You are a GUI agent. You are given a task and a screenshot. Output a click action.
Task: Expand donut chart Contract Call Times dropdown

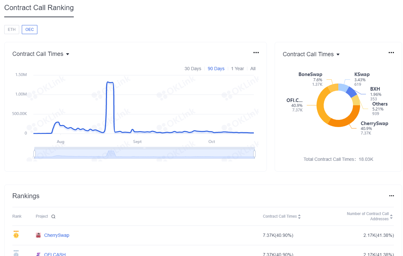point(338,55)
